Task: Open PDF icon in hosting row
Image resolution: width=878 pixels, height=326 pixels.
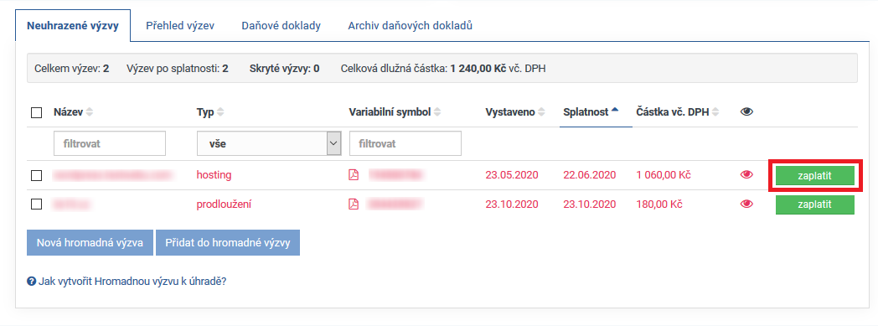Action: coord(354,175)
